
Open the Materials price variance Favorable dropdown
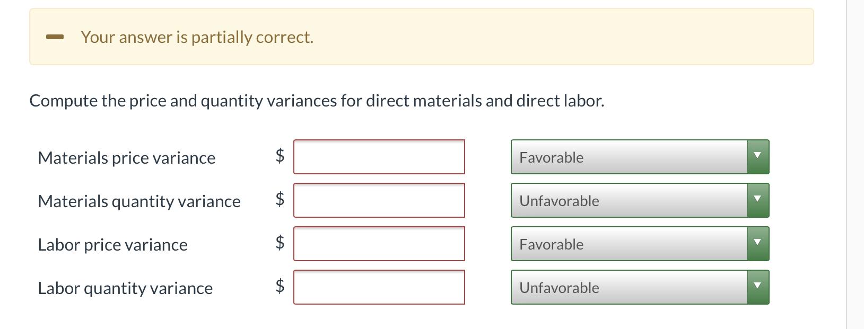pos(629,157)
